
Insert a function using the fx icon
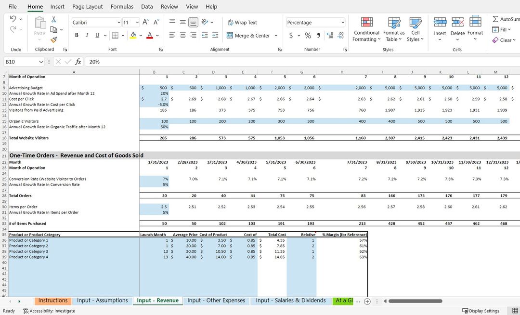(x=78, y=62)
